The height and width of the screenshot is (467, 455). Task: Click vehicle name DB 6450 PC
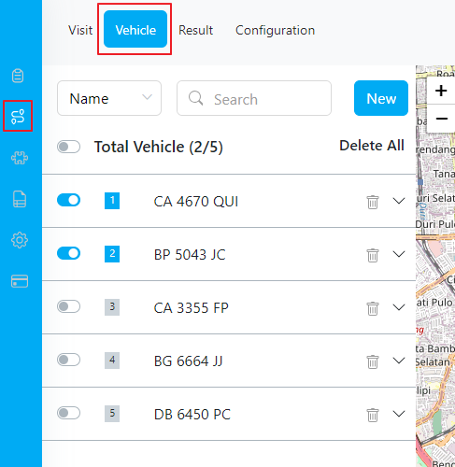192,415
